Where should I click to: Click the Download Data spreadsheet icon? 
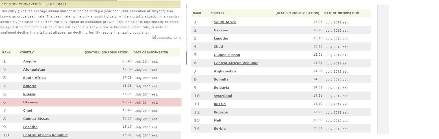click(x=154, y=37)
